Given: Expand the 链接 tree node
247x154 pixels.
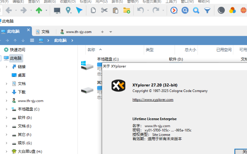Looking at the screenshot, I should click(6, 67).
